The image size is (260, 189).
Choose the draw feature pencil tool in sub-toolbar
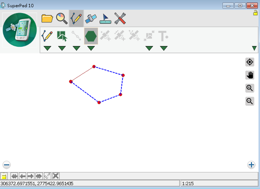[47, 36]
